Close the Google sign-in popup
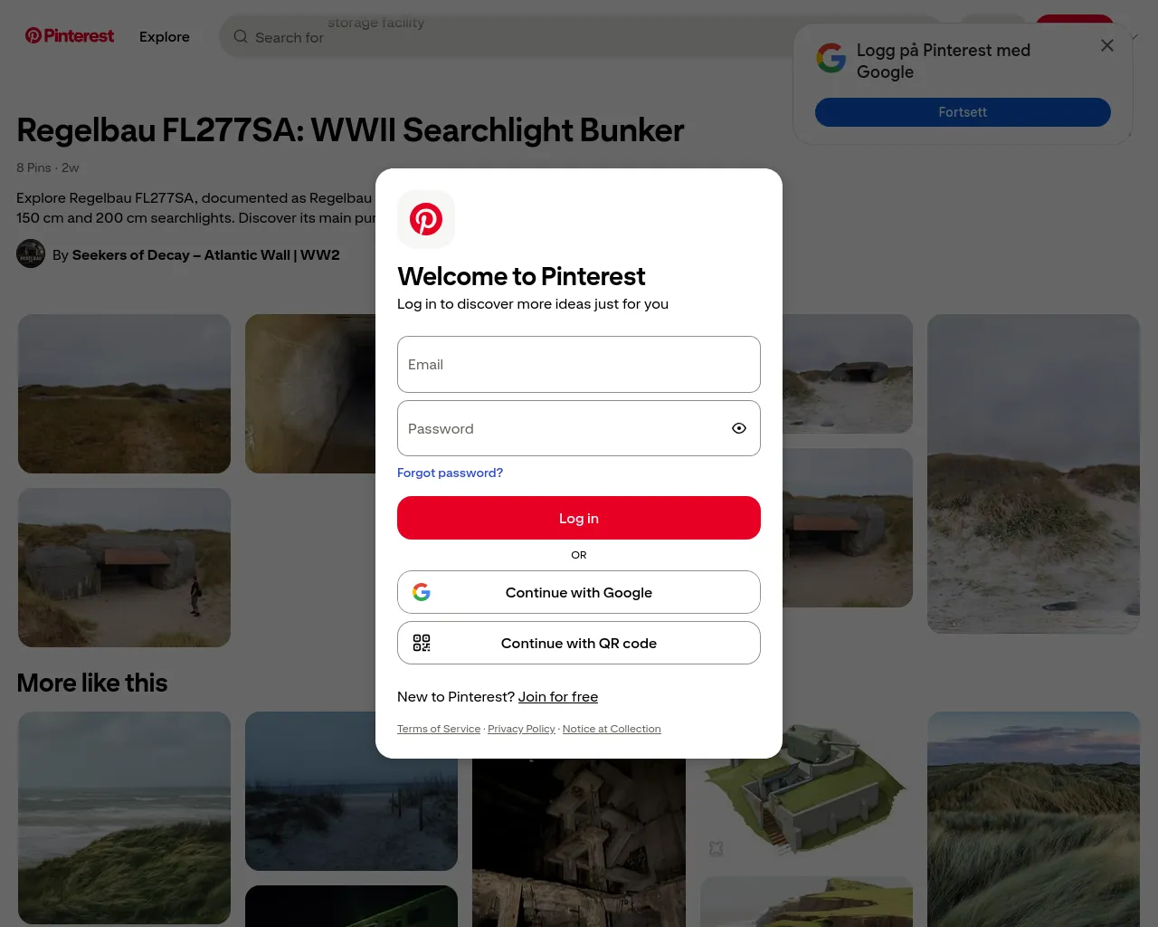The image size is (1158, 927). point(1107,45)
